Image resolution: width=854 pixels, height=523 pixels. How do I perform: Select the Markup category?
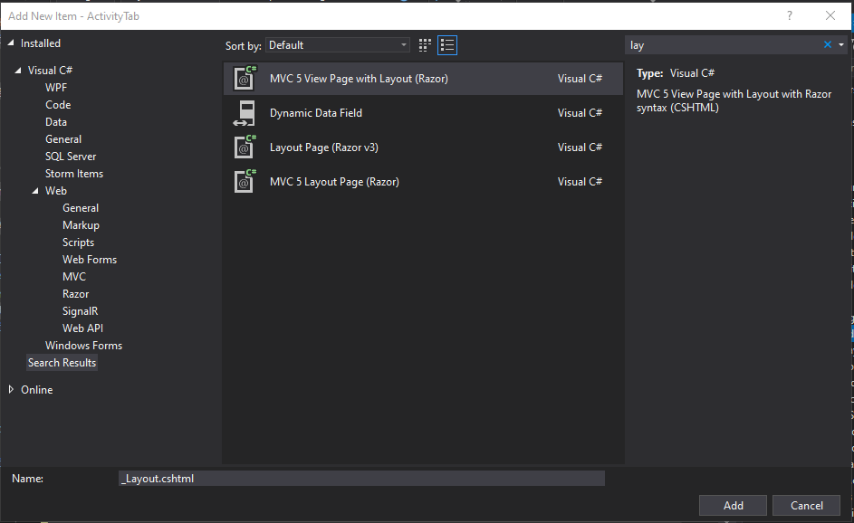pyautogui.click(x=81, y=225)
